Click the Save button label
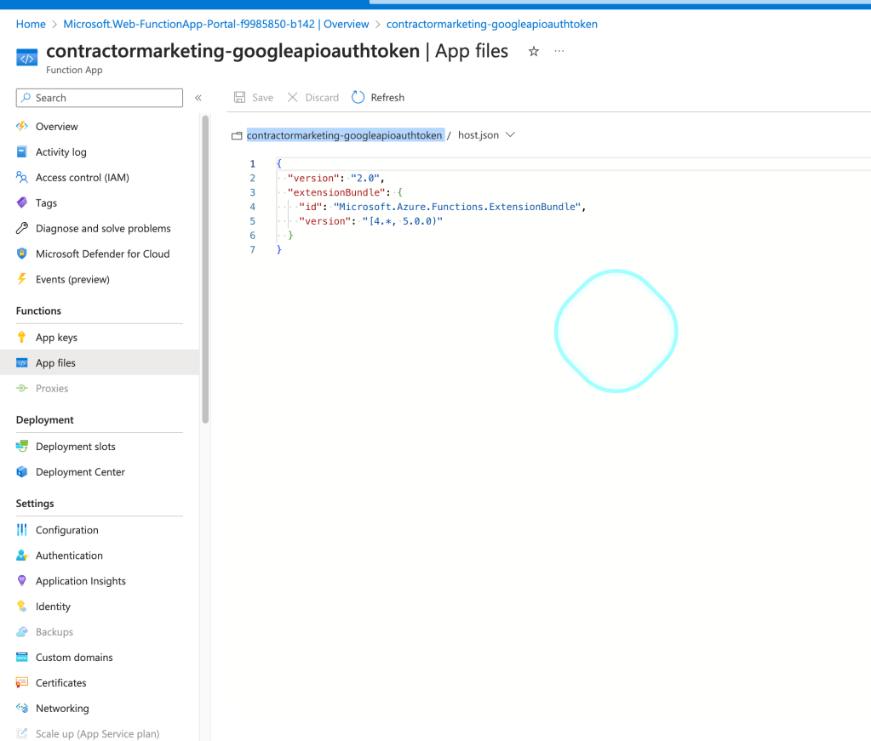This screenshot has width=871, height=741. (263, 98)
